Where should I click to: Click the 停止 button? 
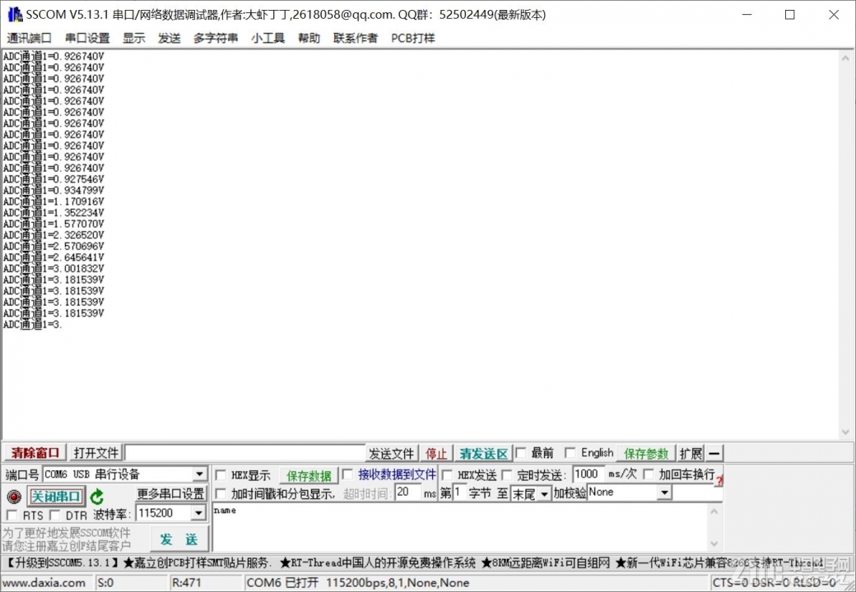[x=436, y=454]
